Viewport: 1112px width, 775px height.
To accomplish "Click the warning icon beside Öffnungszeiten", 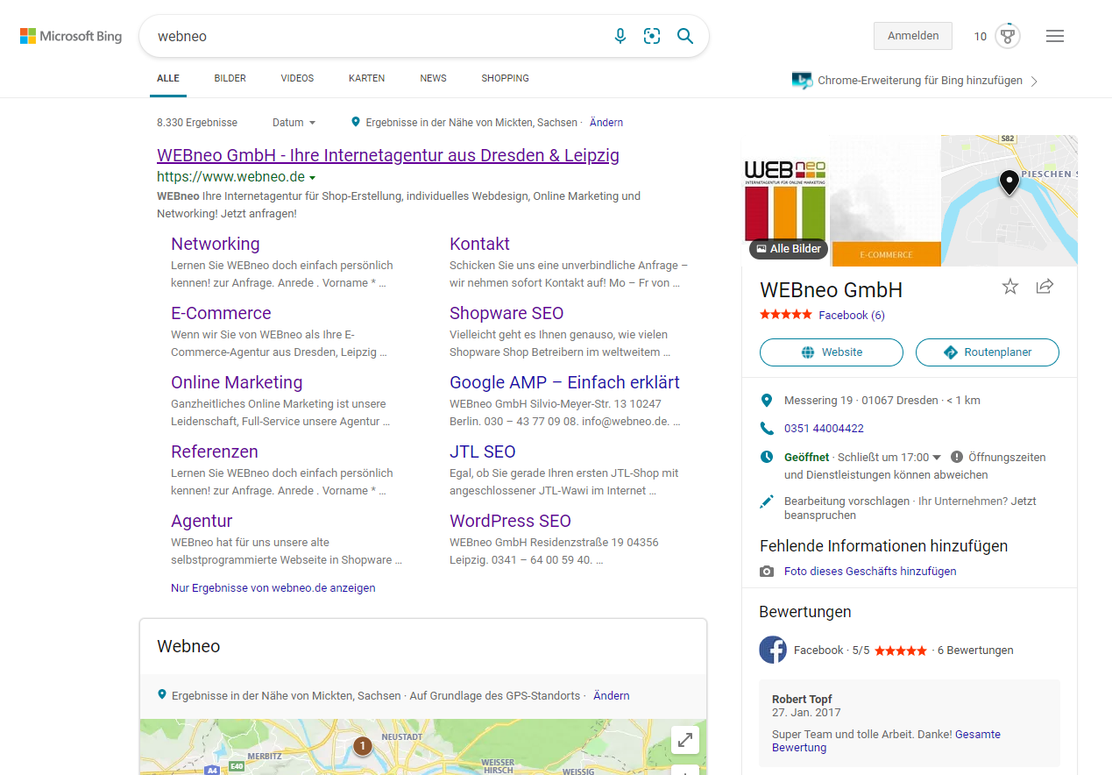I will (957, 457).
